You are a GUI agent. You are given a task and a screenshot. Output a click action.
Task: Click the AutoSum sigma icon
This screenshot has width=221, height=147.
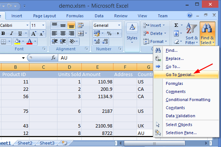coord(176,25)
